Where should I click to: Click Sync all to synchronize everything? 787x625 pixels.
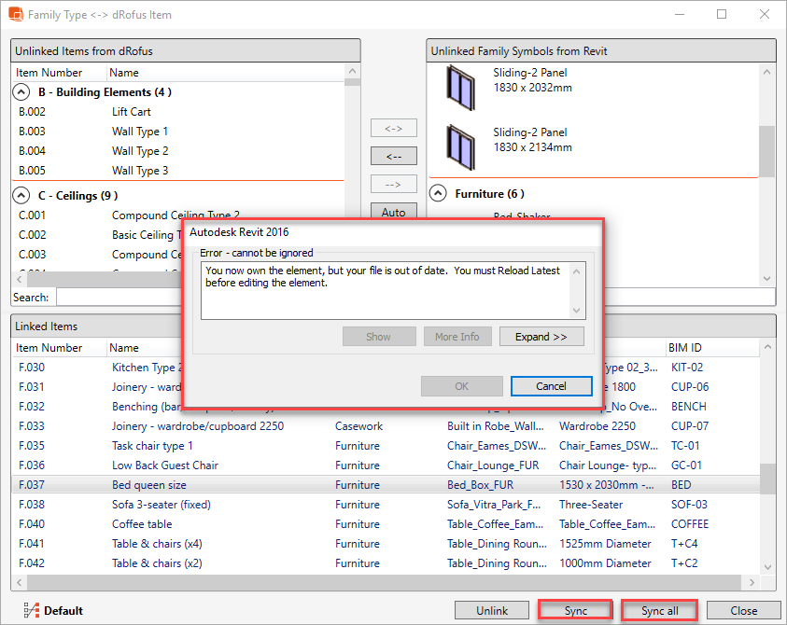659,610
